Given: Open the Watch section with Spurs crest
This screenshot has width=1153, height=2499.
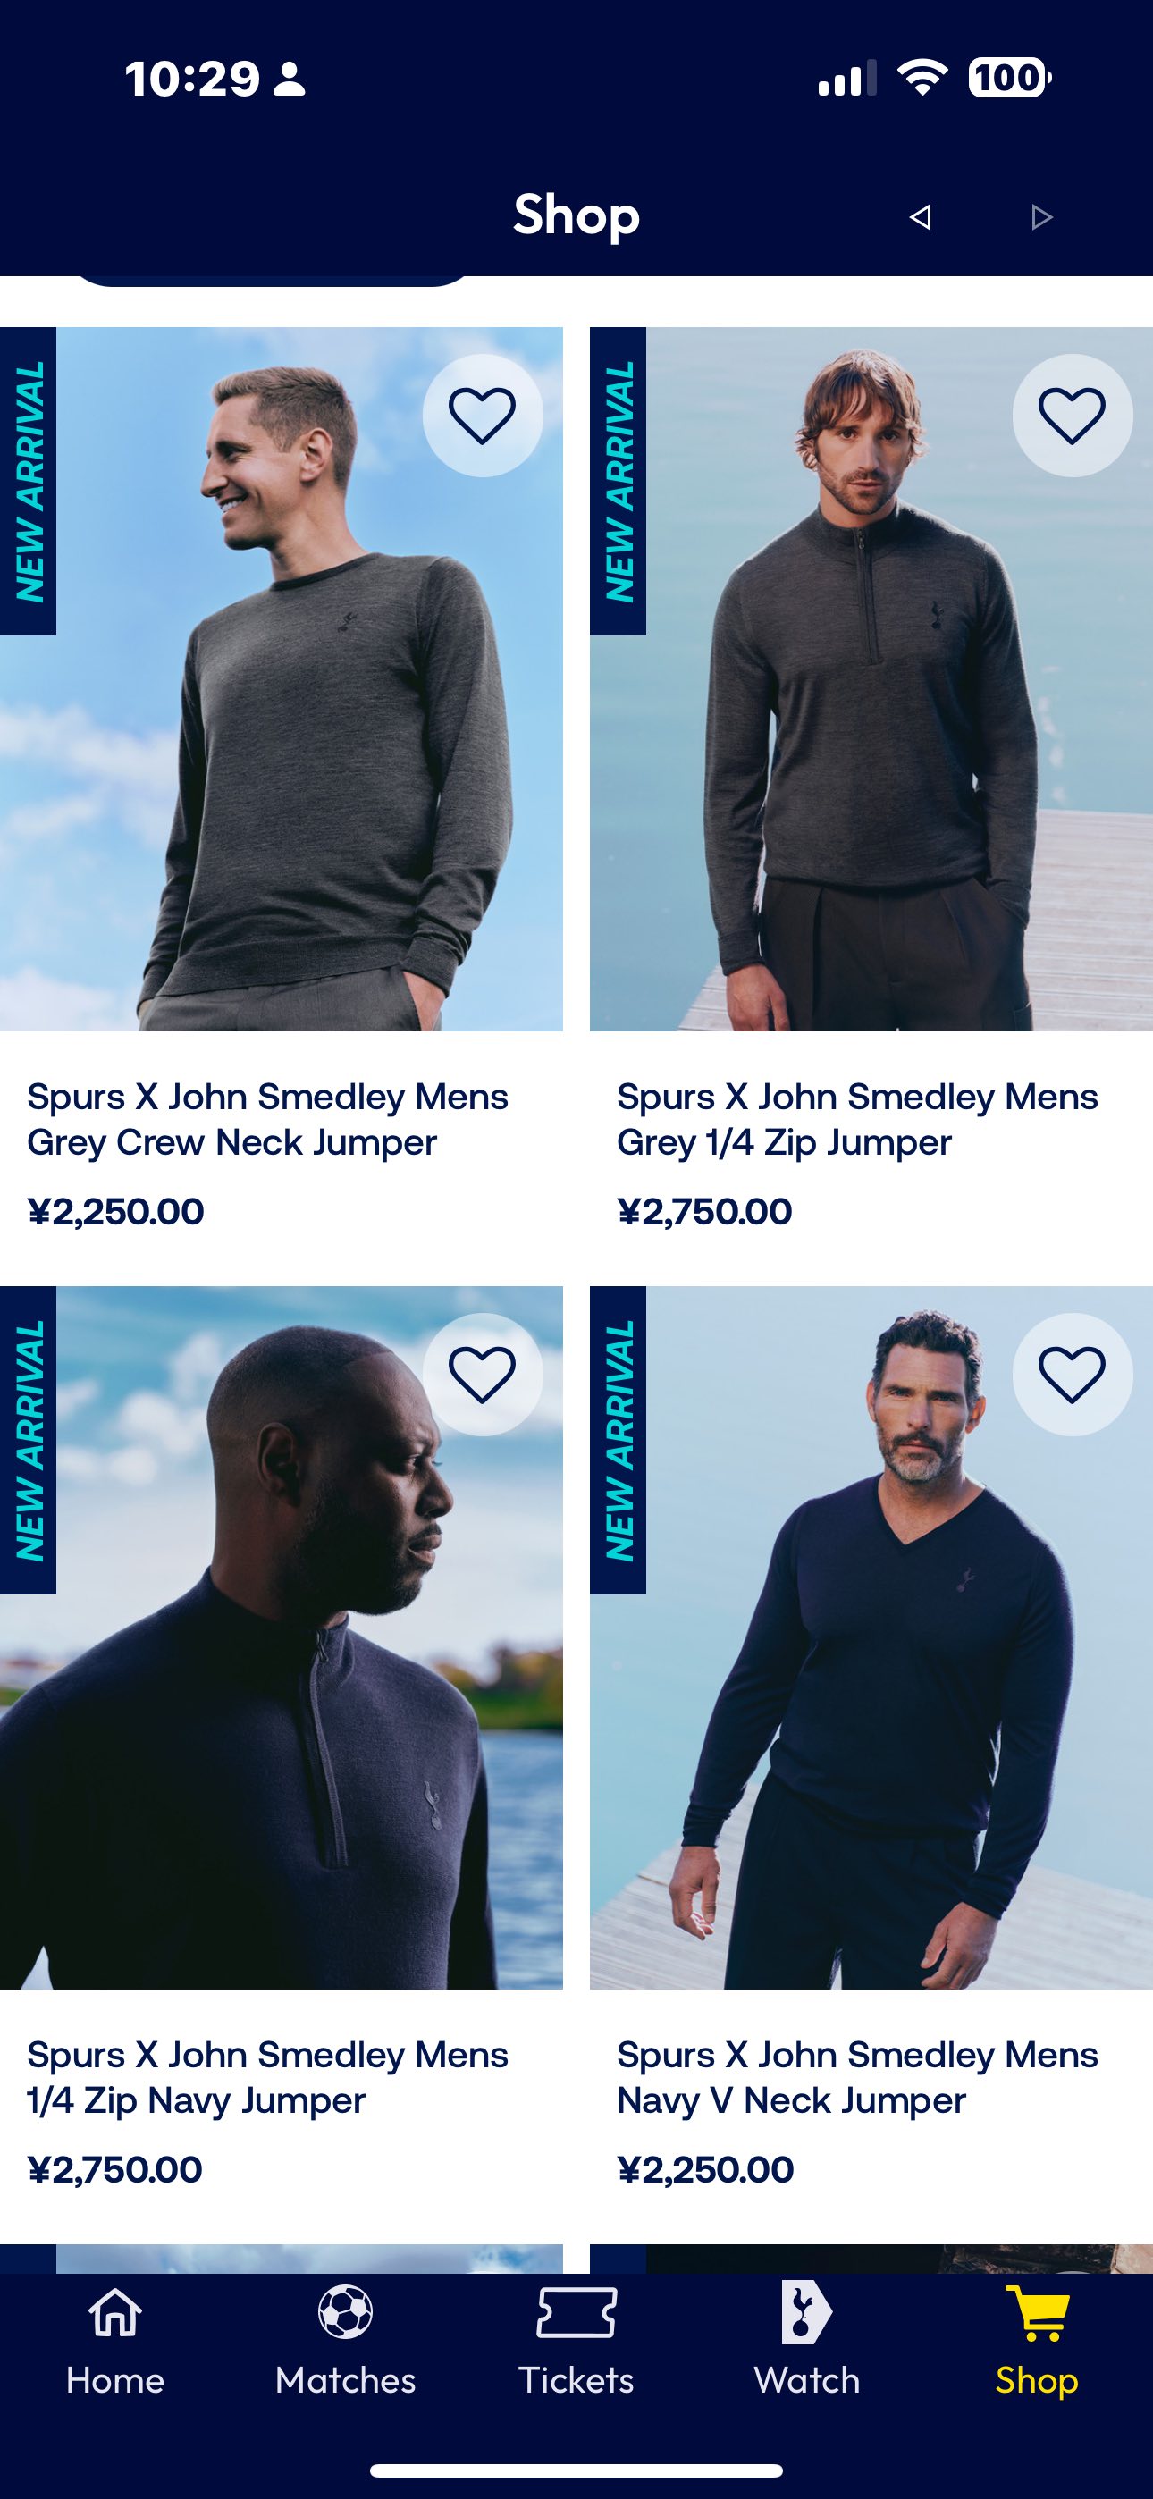Looking at the screenshot, I should (806, 2341).
